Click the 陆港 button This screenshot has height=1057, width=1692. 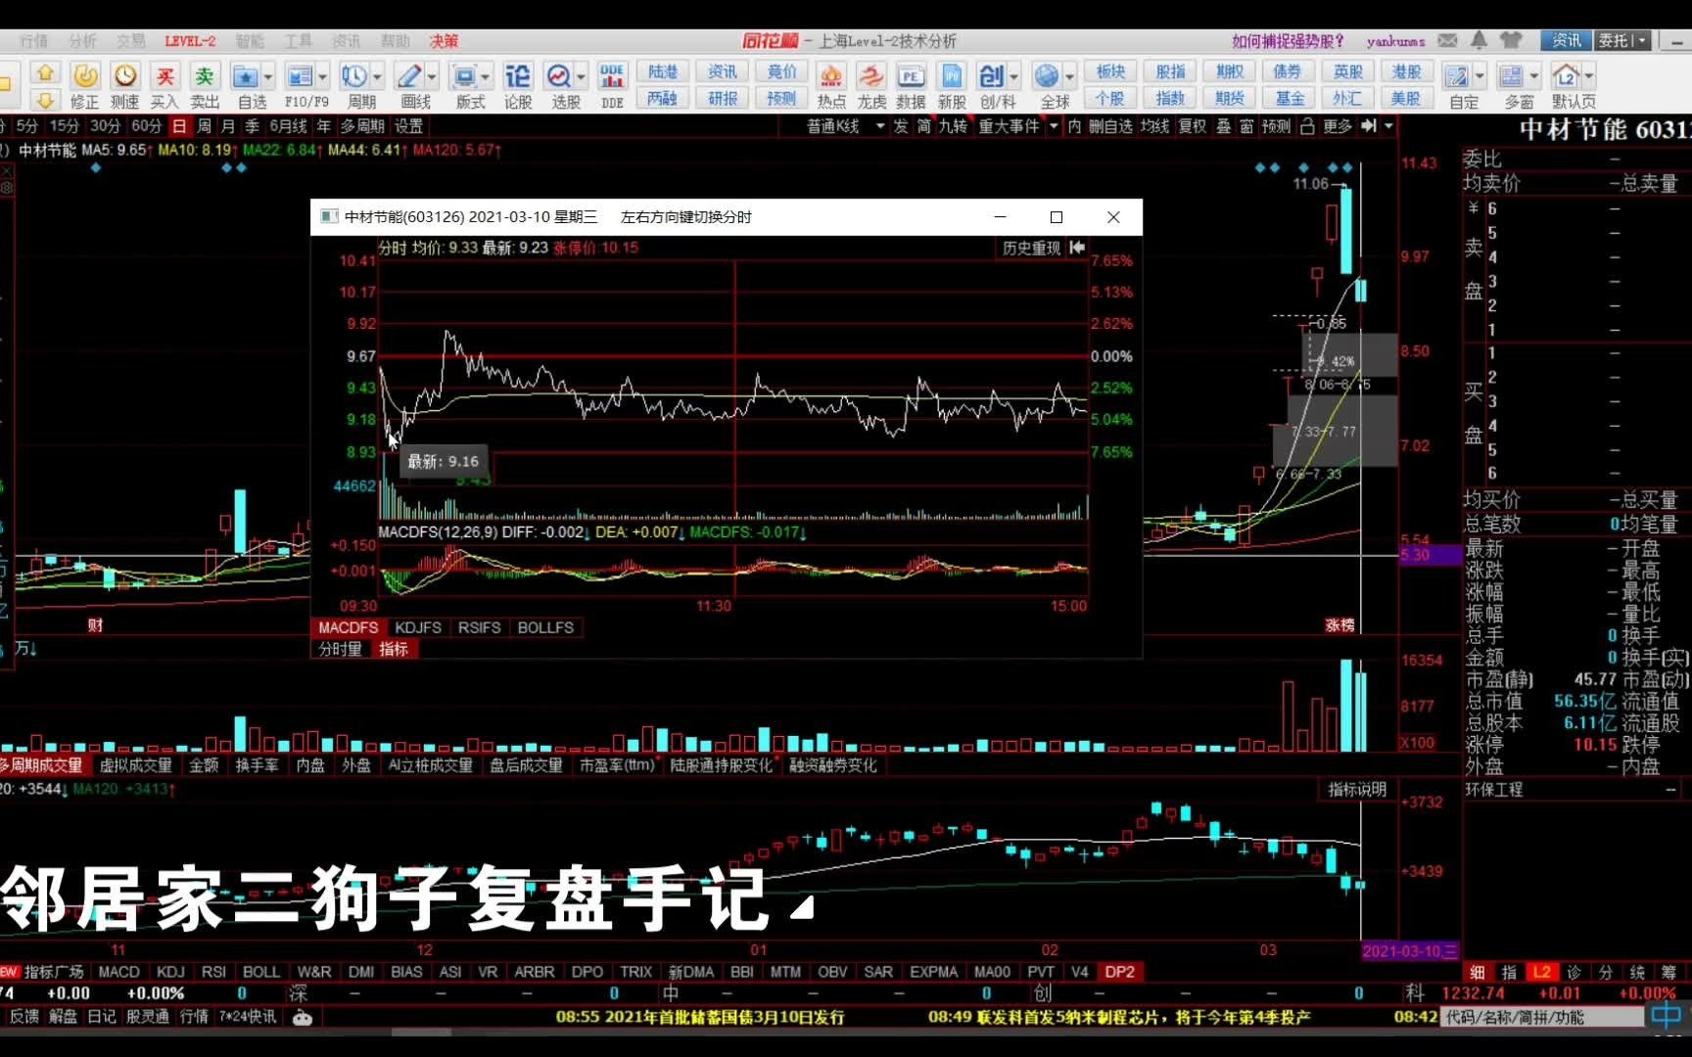(x=663, y=71)
